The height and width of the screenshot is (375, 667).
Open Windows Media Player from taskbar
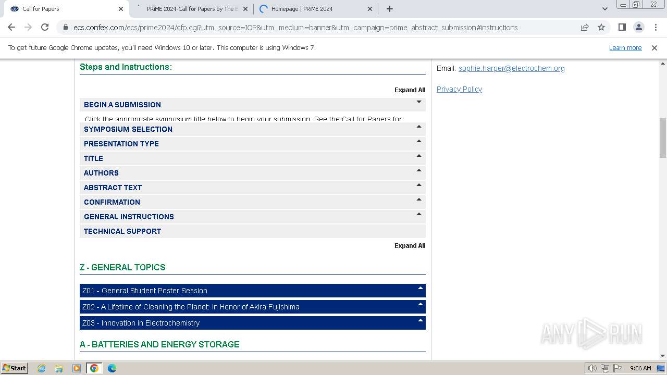(77, 368)
